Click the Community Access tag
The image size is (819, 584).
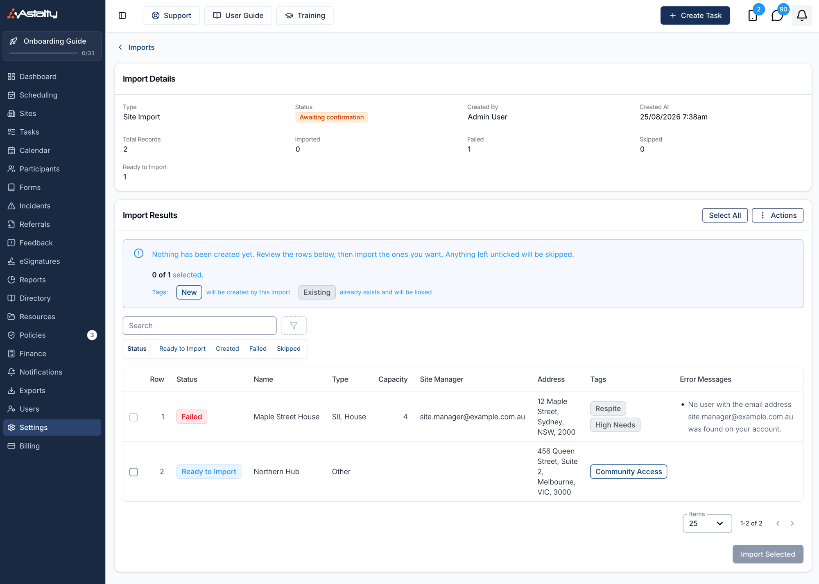(x=628, y=471)
